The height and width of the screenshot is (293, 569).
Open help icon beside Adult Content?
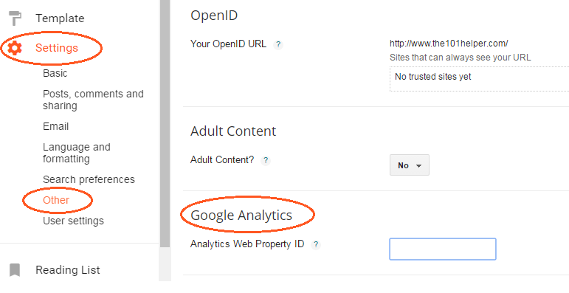[x=266, y=160]
